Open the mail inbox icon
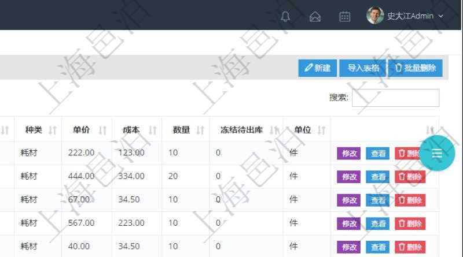 315,17
